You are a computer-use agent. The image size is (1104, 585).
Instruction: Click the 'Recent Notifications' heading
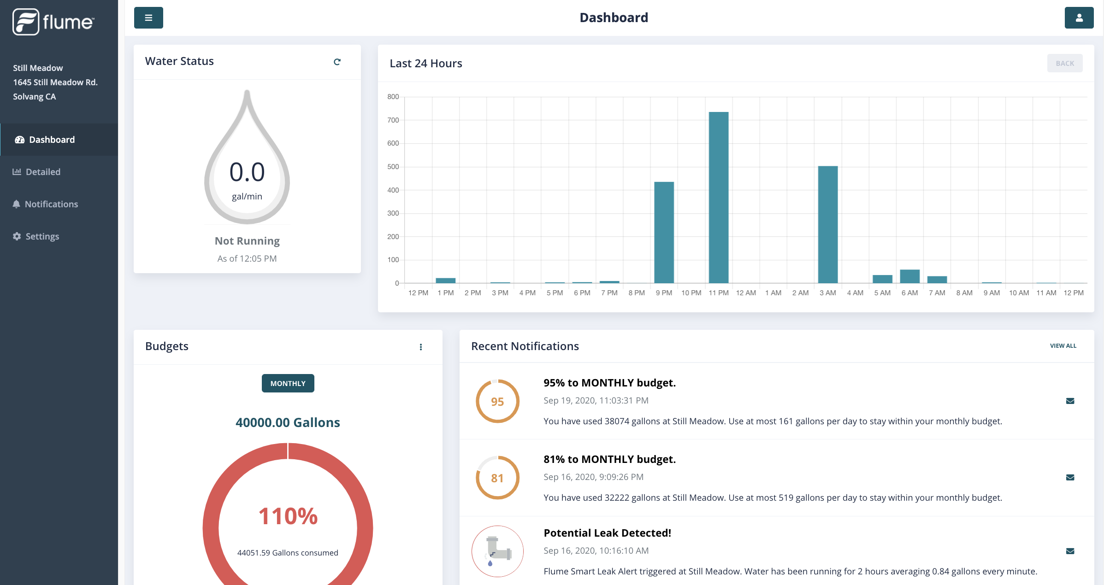point(525,346)
